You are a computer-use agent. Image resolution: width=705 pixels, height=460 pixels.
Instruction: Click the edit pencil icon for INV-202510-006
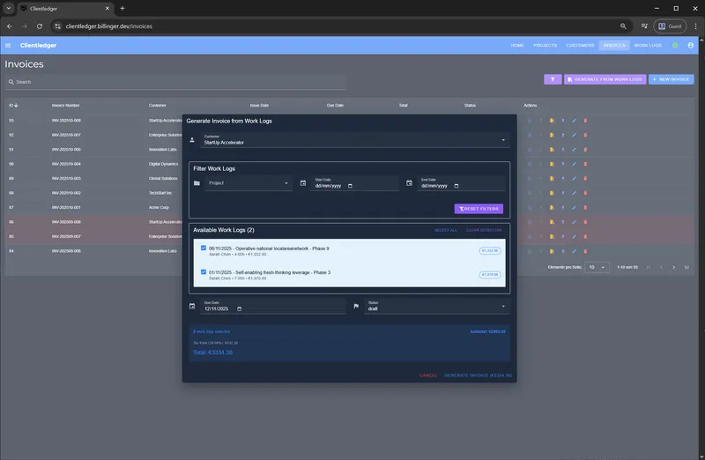(x=575, y=150)
